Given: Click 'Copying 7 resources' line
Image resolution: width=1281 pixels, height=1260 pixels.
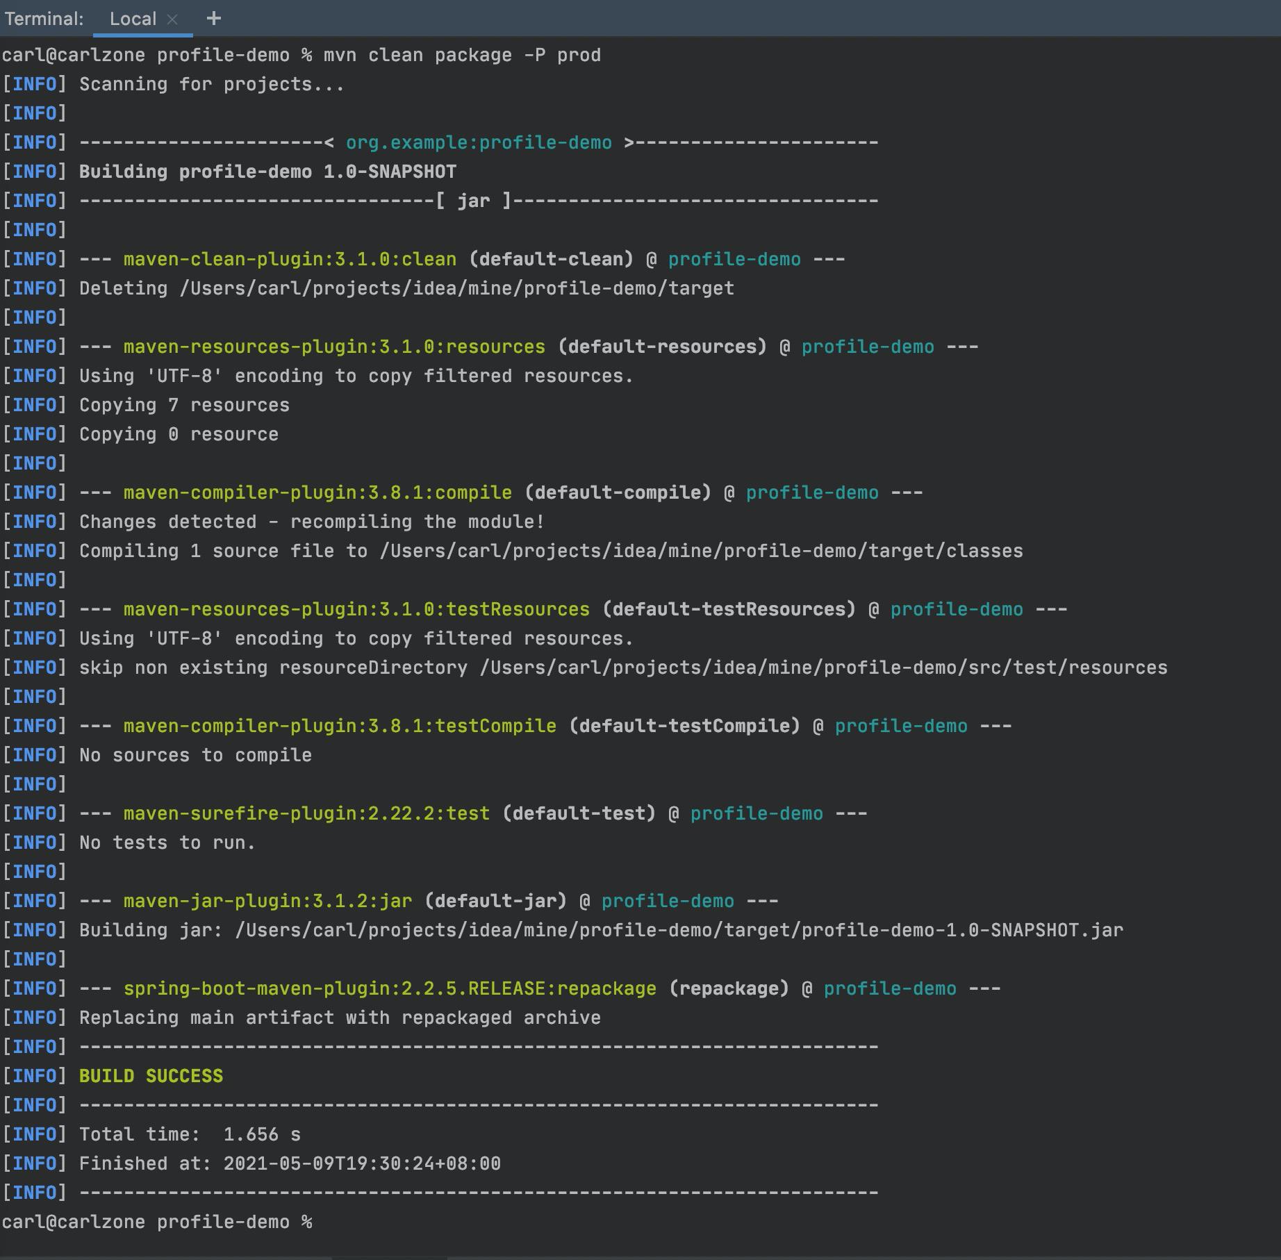Looking at the screenshot, I should click(184, 406).
